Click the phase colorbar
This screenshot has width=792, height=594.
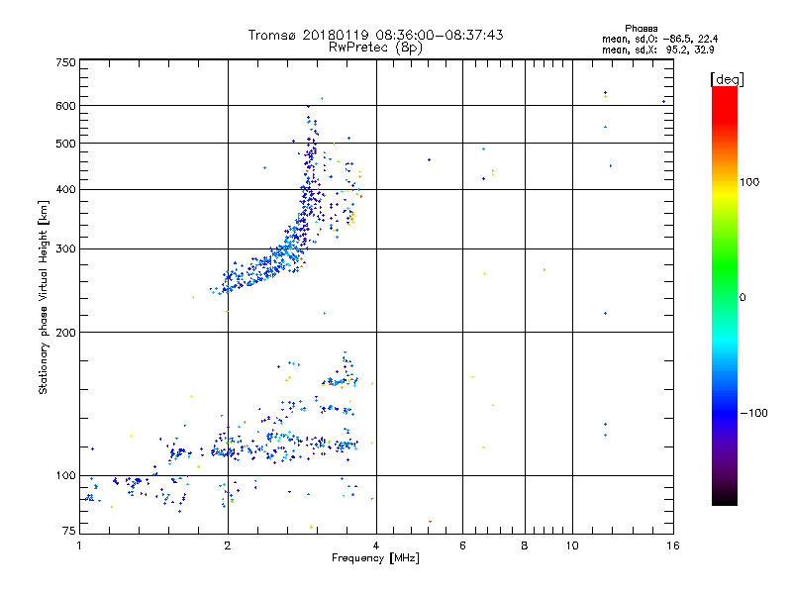pyautogui.click(x=725, y=295)
